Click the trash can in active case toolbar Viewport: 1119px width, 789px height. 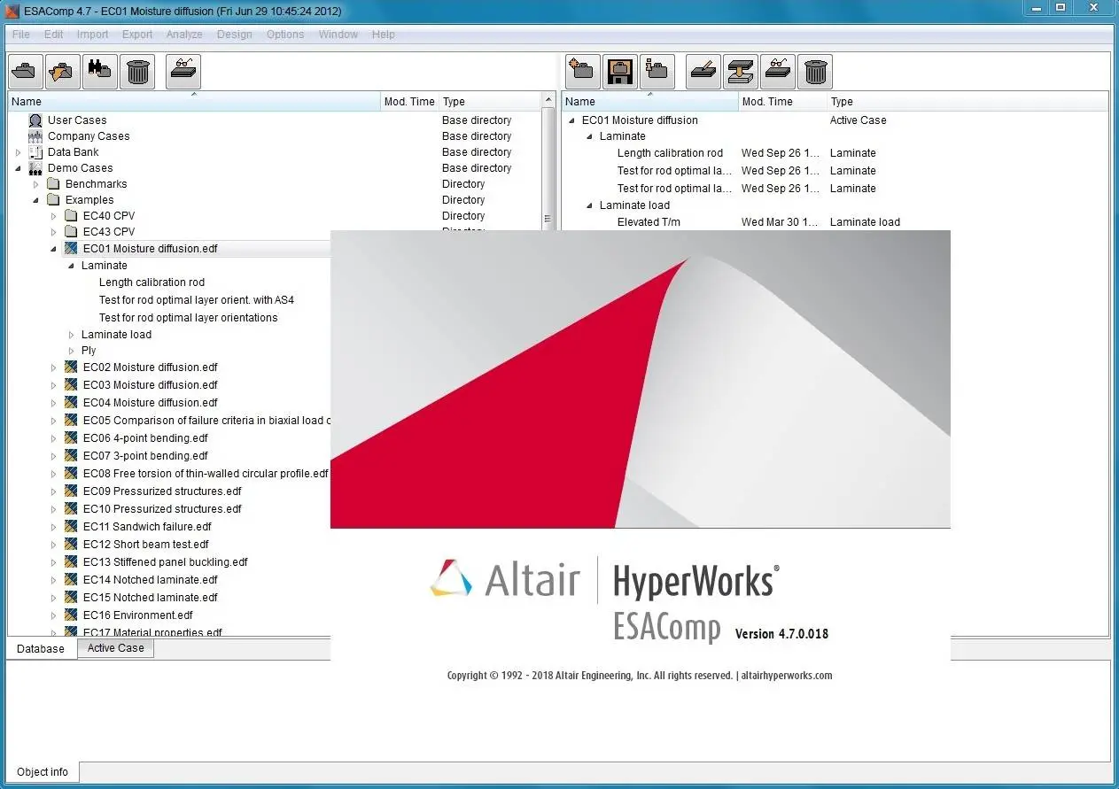point(815,72)
